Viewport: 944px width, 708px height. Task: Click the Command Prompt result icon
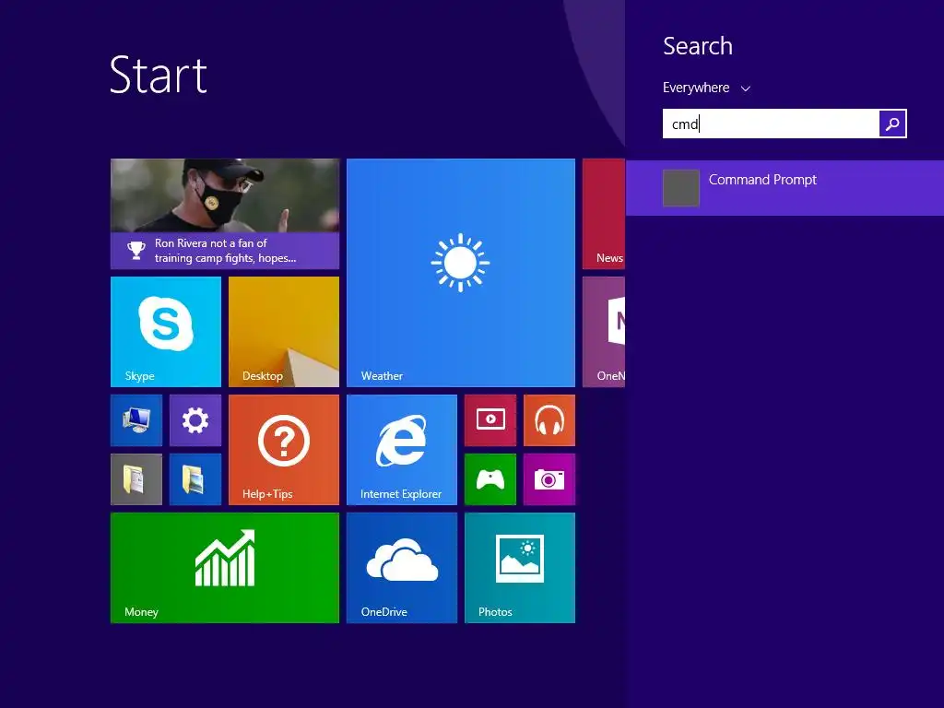point(681,188)
